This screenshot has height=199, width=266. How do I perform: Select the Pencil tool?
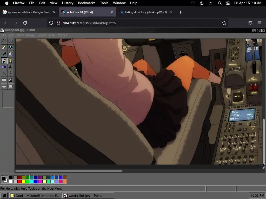pyautogui.click(x=4, y=61)
